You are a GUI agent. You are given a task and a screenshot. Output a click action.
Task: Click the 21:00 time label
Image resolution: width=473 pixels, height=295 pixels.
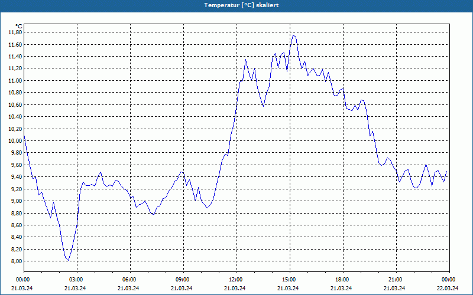click(x=395, y=280)
